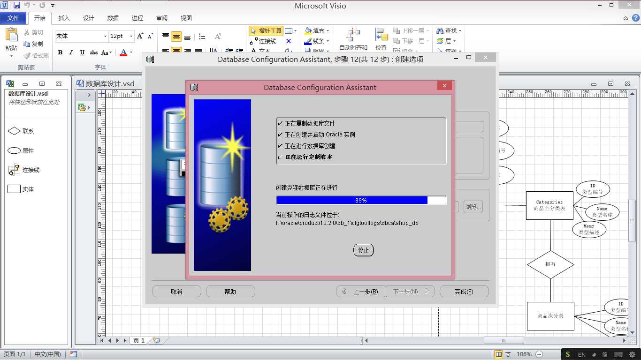Click 帮助 Help in the DBCA wizard

point(230,292)
